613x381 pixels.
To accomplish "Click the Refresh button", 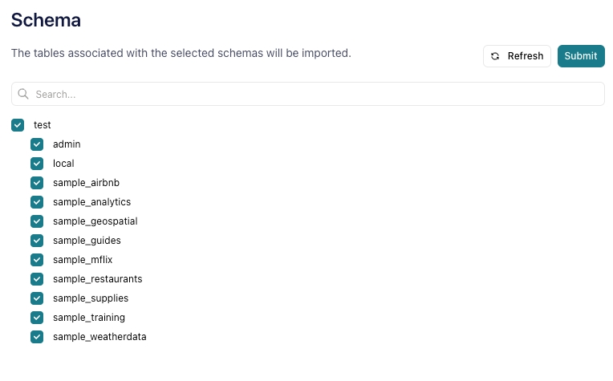I will pyautogui.click(x=517, y=56).
